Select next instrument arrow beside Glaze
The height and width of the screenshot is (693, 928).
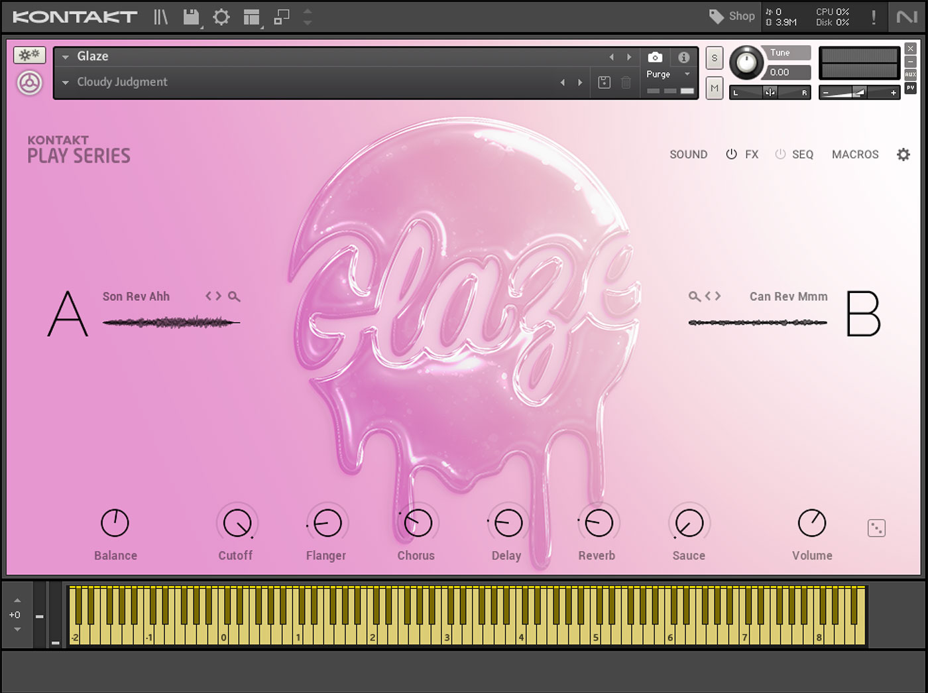629,57
